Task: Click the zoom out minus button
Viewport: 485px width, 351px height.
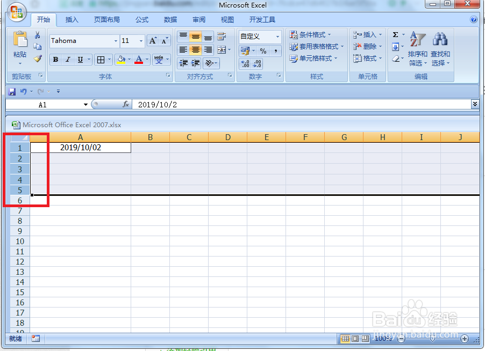Action: pos(401,339)
